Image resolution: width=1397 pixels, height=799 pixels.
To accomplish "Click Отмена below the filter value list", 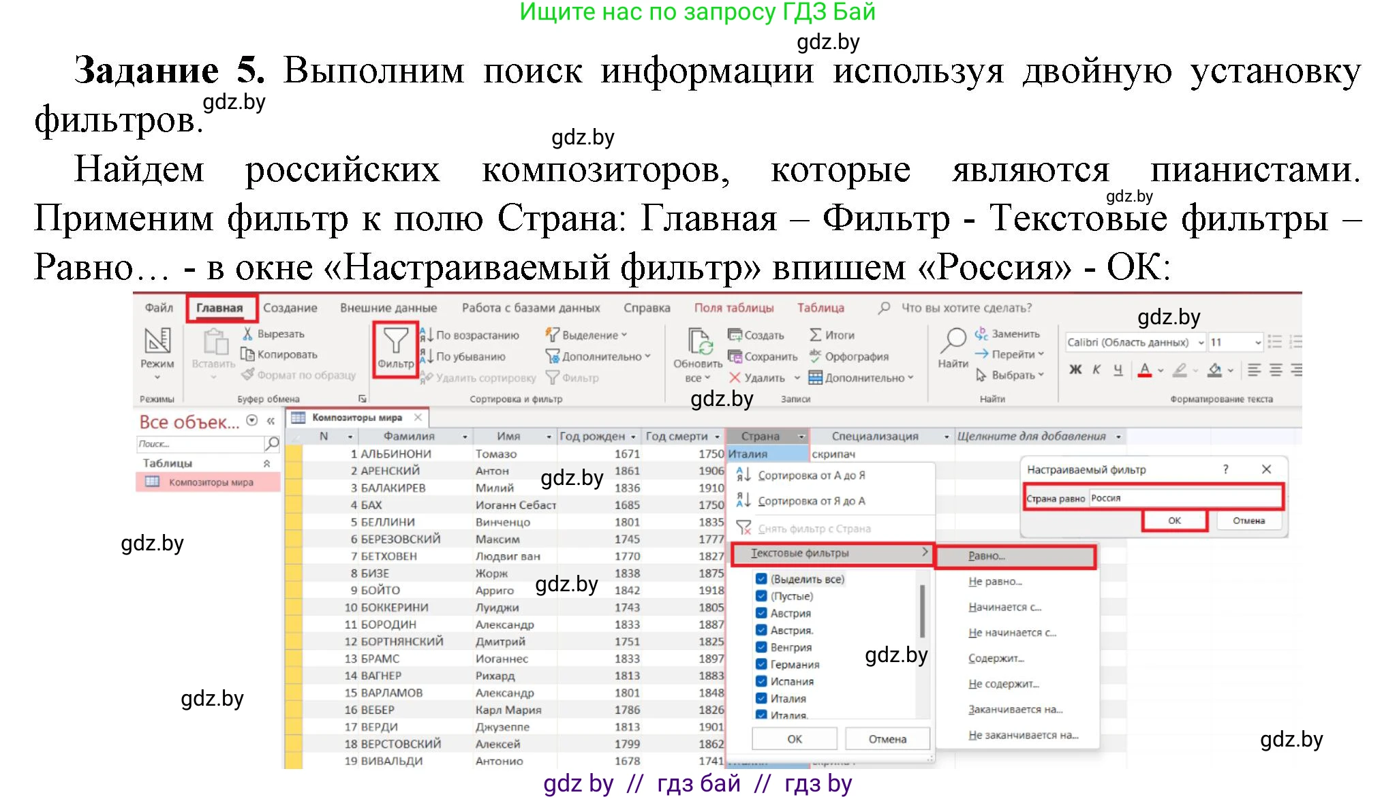I will 887,739.
